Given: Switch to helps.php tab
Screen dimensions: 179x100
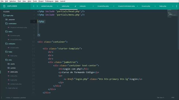Looking at the screenshot, I should 163,6.
